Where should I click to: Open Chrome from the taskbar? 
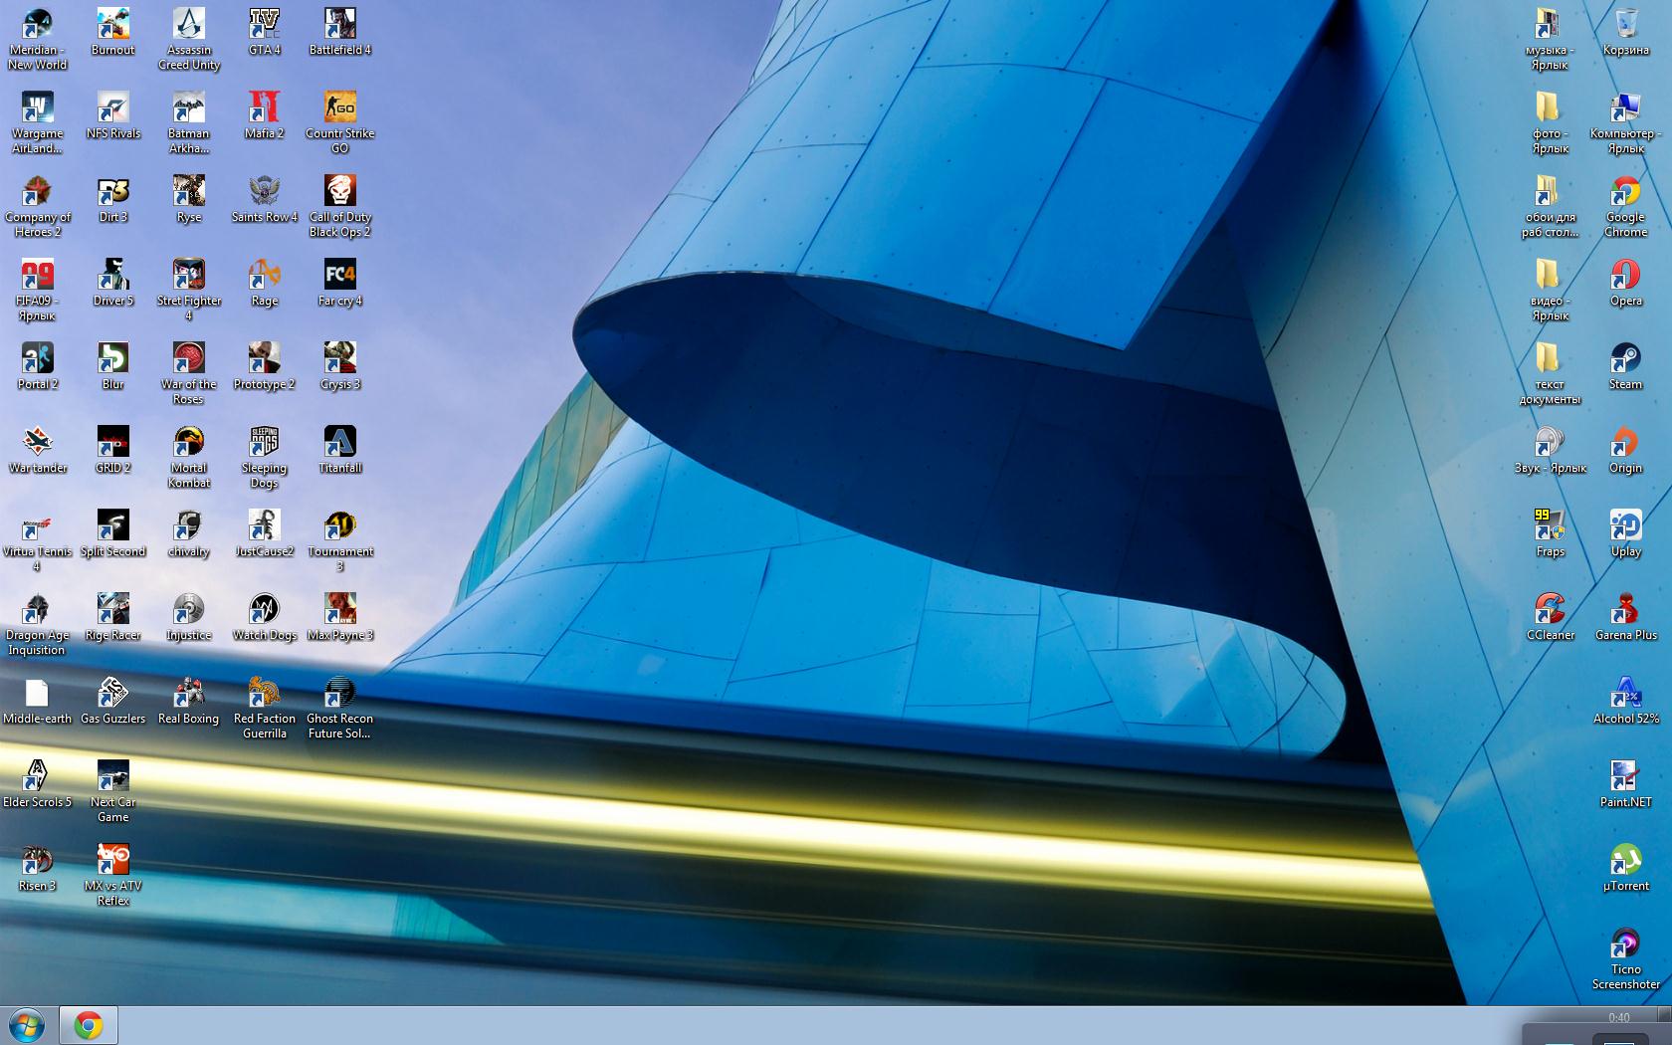tap(89, 1025)
